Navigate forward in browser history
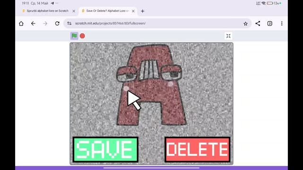This screenshot has height=170, width=303. click(x=45, y=24)
